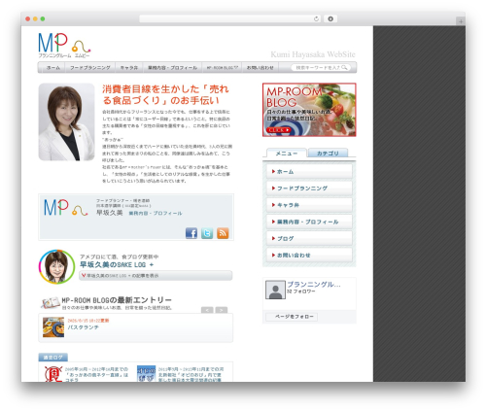Viewport: 486px width, 411px height.
Task: Click the 早坂久美 name in profile box
Action: 110,213
